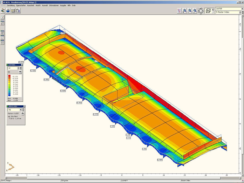The width and height of the screenshot is (244, 183).
Task: Click the KONTUREN panel settings button beside mm
Action: pyautogui.click(x=20, y=72)
